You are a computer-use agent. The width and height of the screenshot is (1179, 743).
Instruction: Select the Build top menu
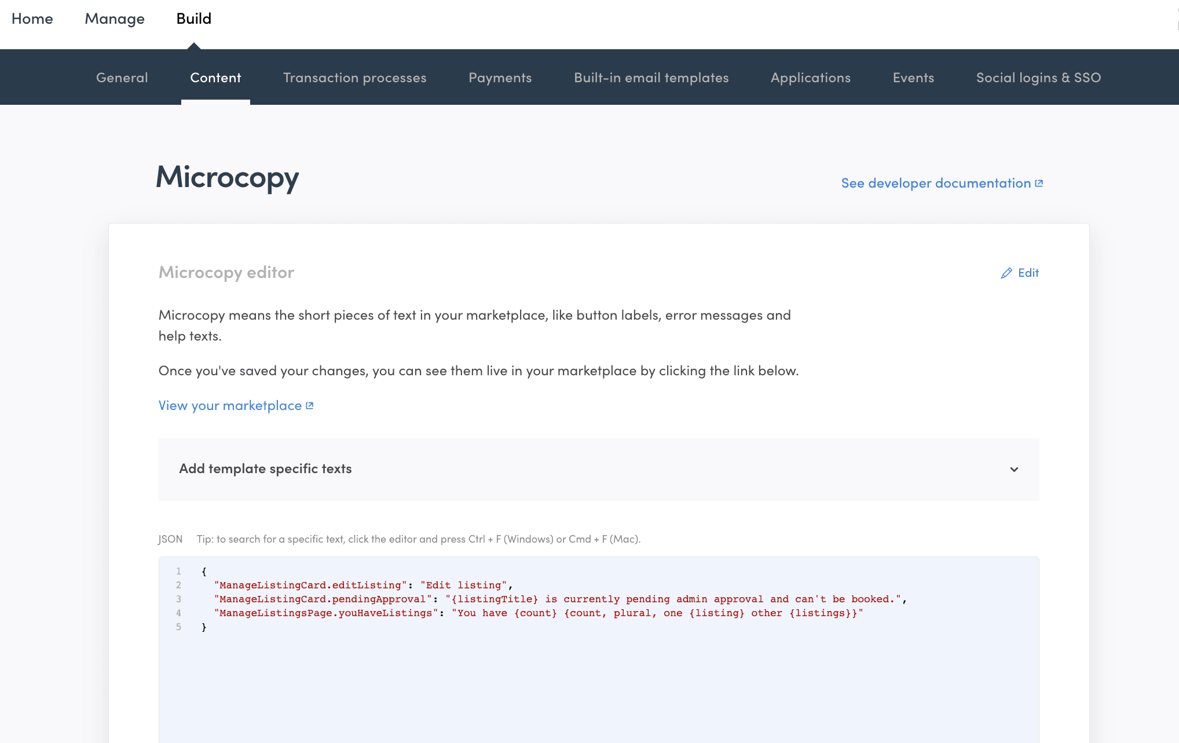194,19
